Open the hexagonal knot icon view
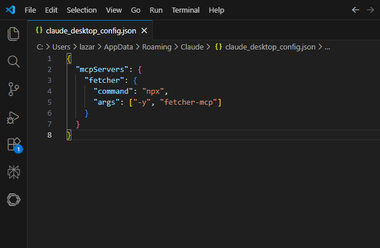Screen dimensions: 380x248 pos(14,200)
